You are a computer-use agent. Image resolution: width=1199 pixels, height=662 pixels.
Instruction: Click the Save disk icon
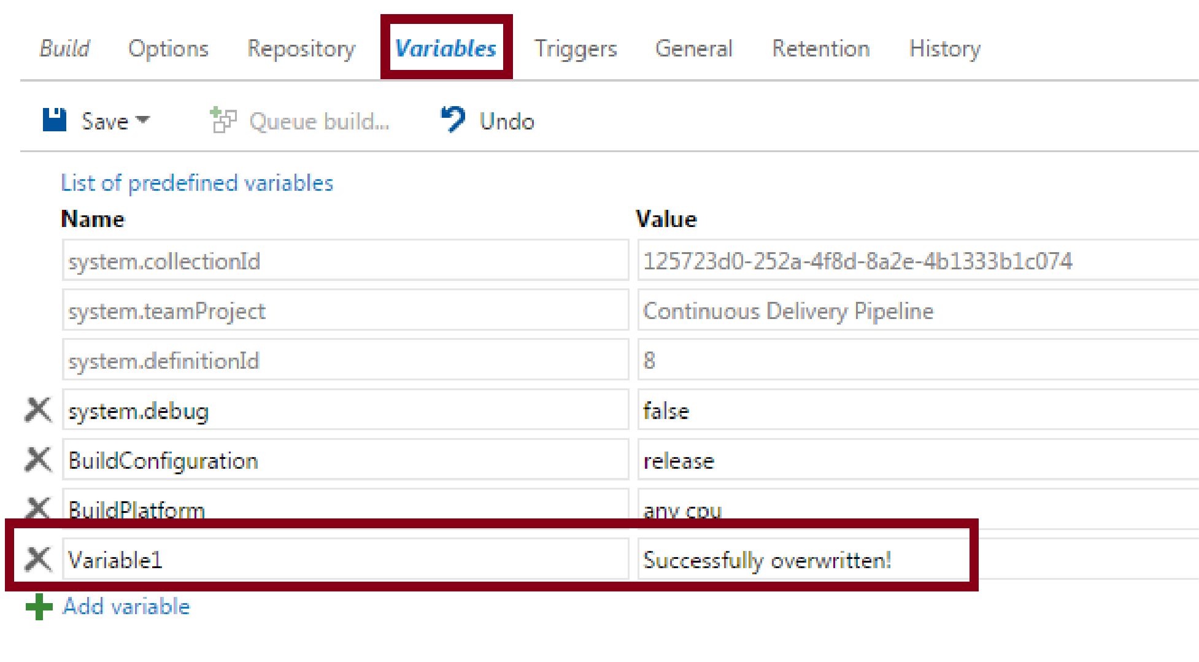tap(54, 120)
